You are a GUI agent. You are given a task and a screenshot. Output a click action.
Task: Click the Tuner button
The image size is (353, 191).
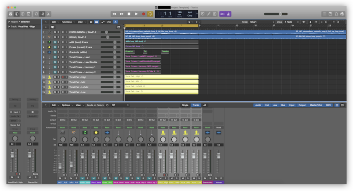click(209, 14)
